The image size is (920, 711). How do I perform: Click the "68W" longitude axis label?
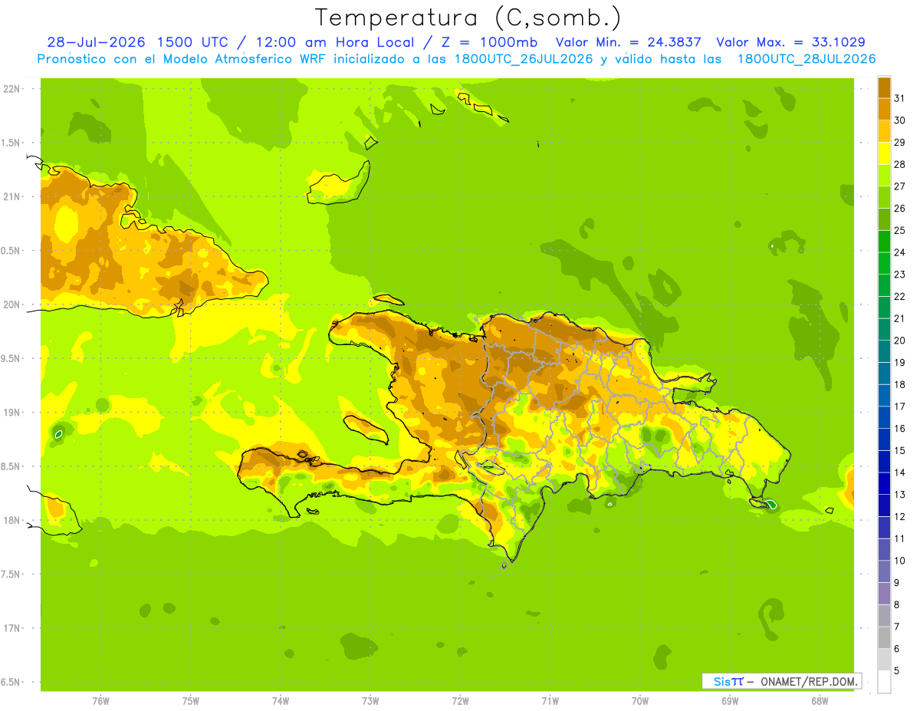pos(820,701)
